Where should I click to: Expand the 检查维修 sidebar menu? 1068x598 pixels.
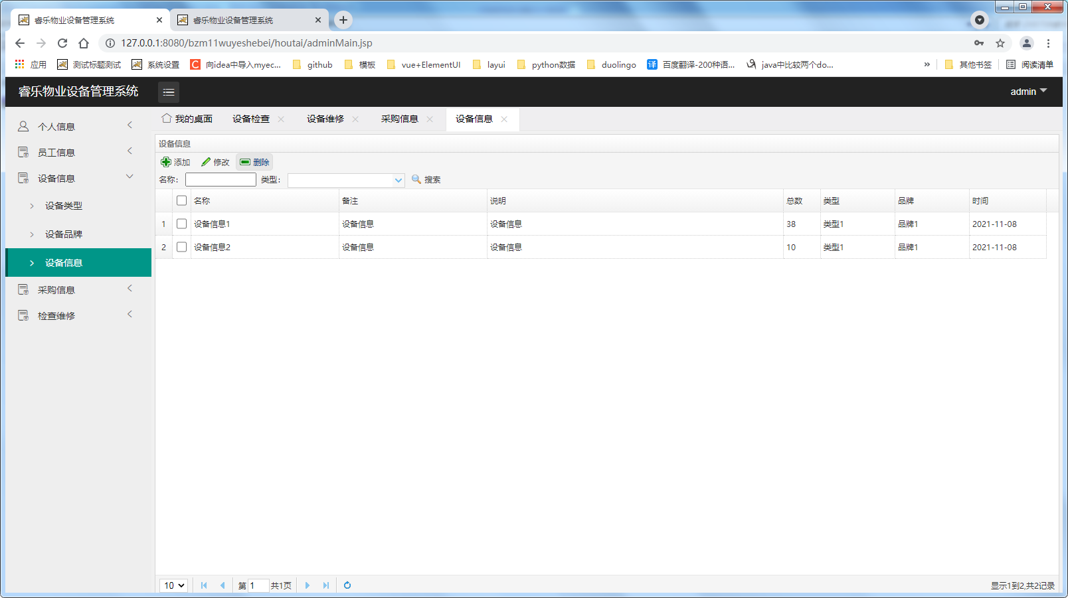coord(130,314)
